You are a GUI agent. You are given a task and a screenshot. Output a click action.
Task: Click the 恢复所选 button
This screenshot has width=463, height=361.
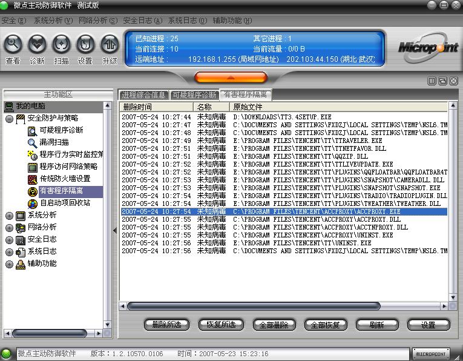click(221, 325)
